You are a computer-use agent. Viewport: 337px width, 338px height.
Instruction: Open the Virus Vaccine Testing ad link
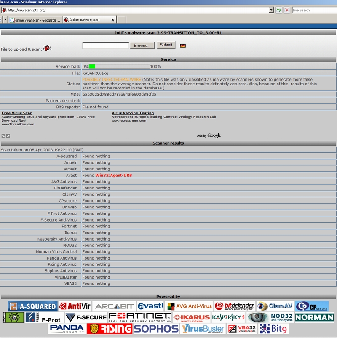tap(133, 113)
